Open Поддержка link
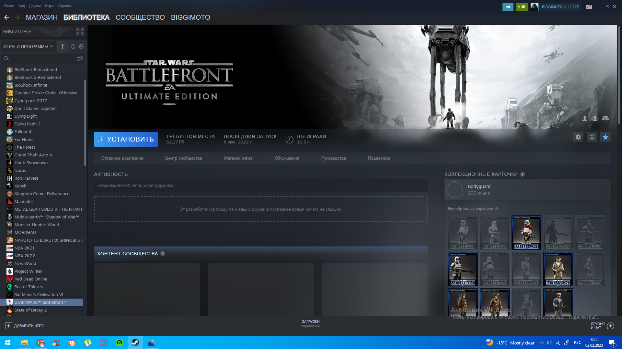622x349 pixels. 379,158
